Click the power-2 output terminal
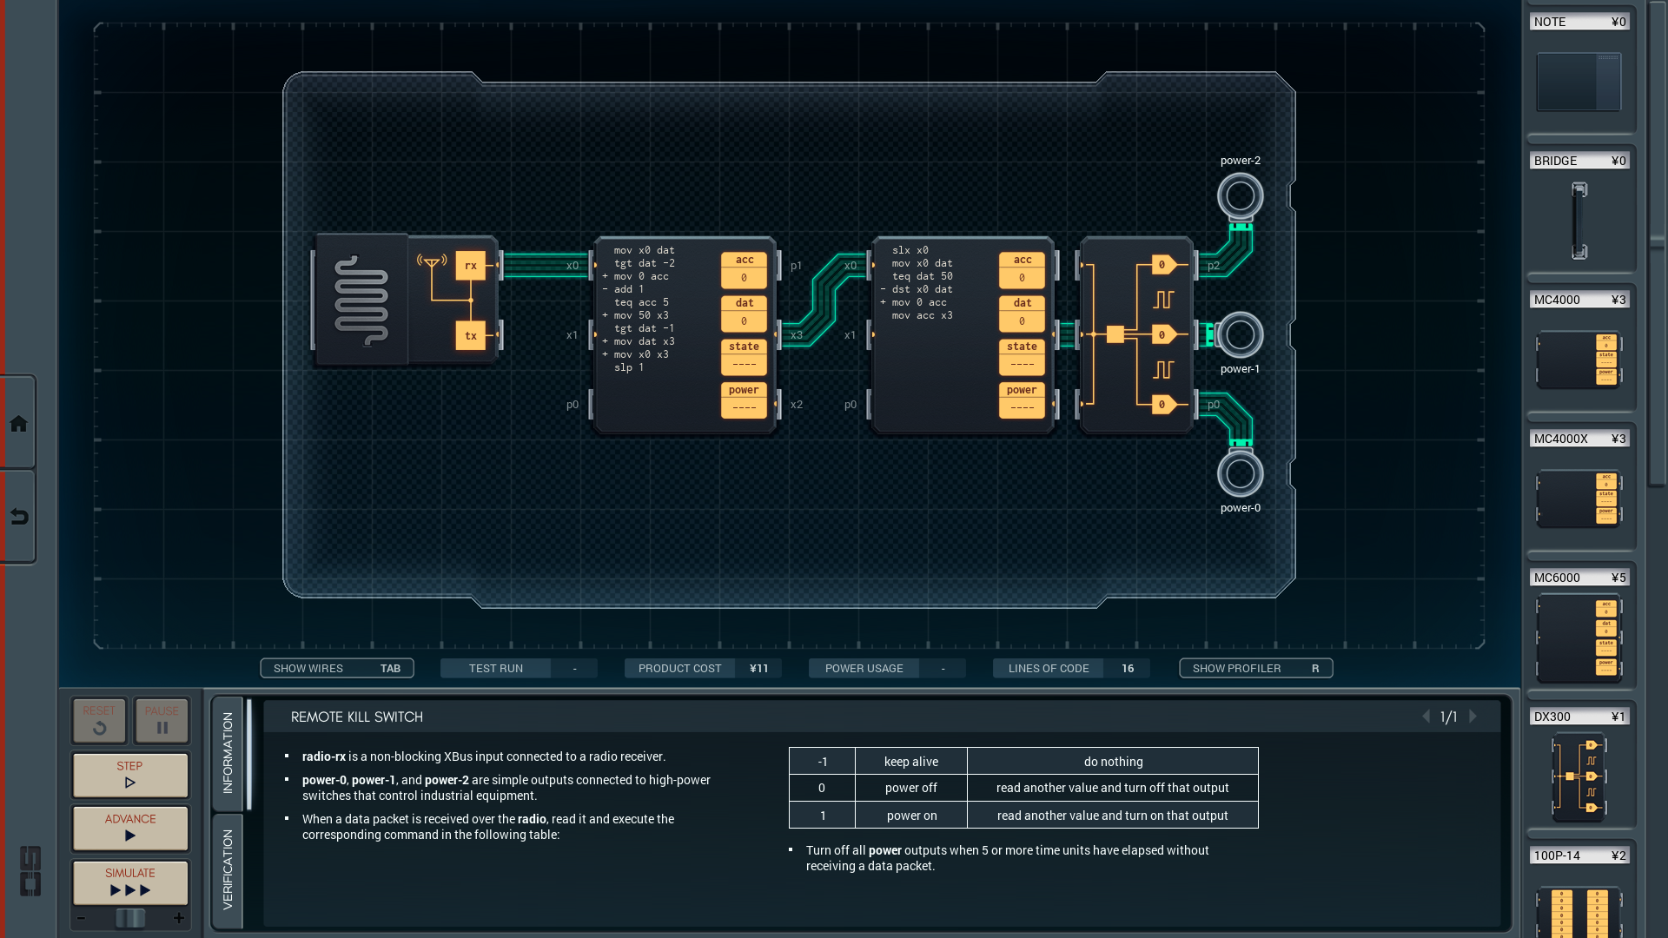 [1240, 195]
